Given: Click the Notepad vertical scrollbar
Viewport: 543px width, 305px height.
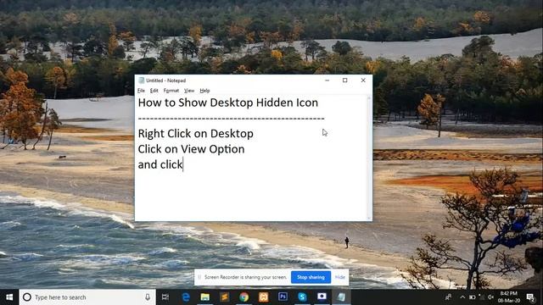Looking at the screenshot, I should pos(369,158).
